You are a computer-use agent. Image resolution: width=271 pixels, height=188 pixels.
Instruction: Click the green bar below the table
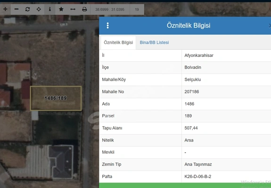pyautogui.click(x=185, y=186)
